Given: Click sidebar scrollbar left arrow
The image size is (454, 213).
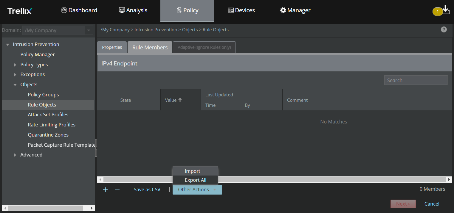Looking at the screenshot, I should coord(4,208).
